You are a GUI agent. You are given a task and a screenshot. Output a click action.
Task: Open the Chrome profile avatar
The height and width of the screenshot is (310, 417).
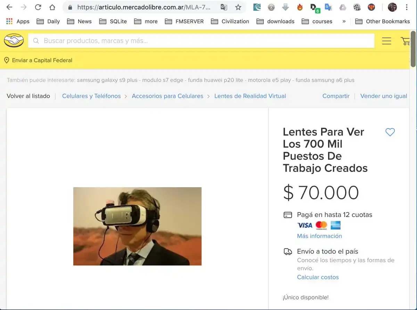point(392,7)
